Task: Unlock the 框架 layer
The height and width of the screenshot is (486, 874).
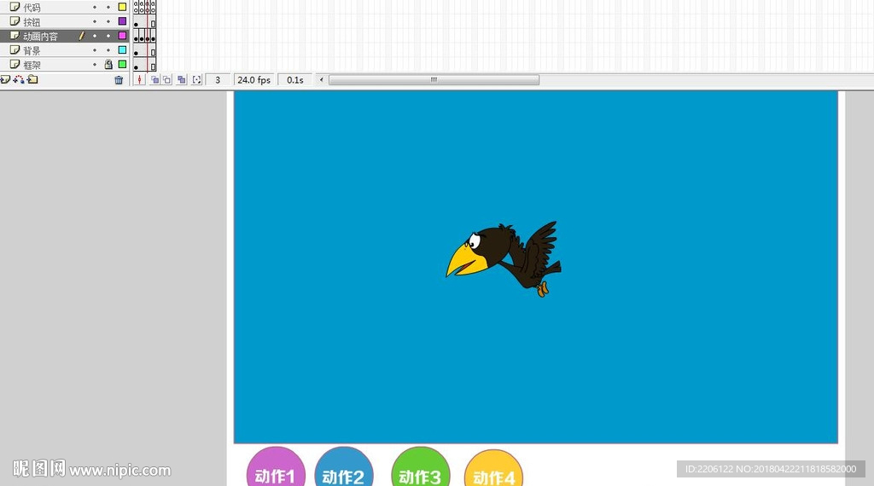Action: pos(108,65)
